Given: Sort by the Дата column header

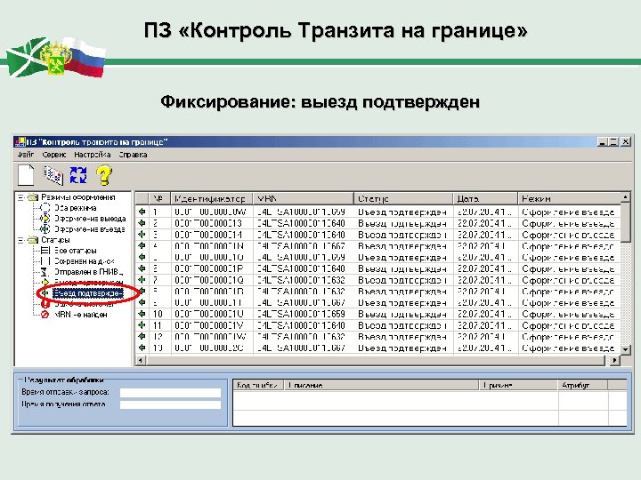Looking at the screenshot, I should pyautogui.click(x=486, y=199).
